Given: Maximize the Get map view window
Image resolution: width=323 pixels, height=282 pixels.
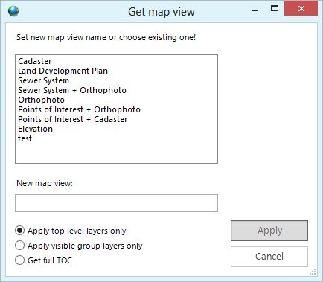Looking at the screenshot, I should 275,9.
